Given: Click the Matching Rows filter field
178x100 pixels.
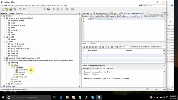Looking at the screenshot, I should (x=164, y=47).
